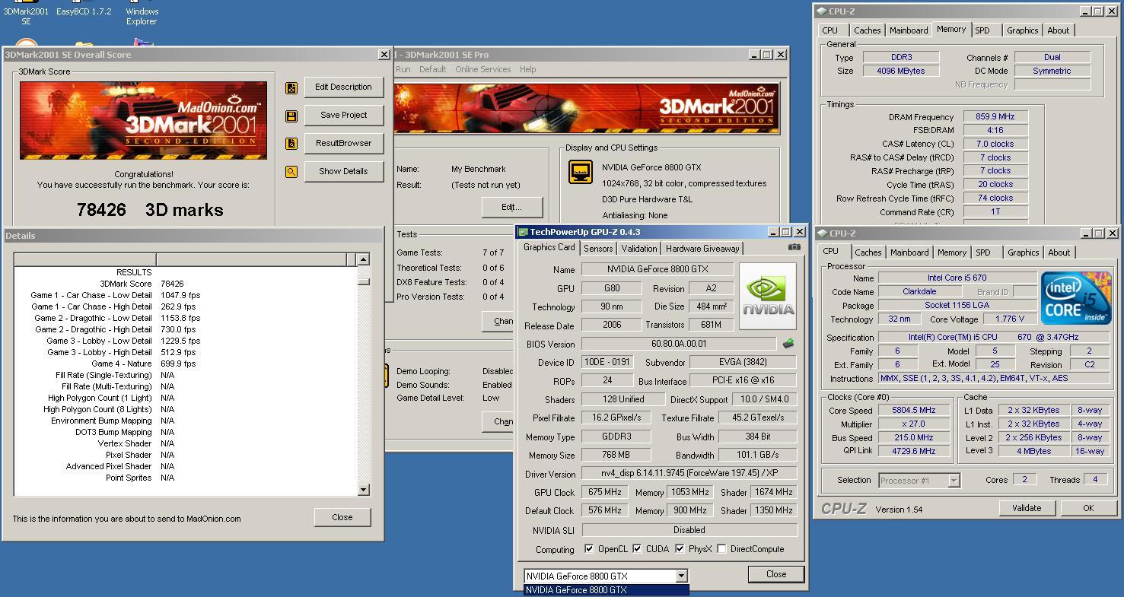Open the Processor #1 selection dropdown
This screenshot has height=597, width=1124.
click(x=954, y=481)
